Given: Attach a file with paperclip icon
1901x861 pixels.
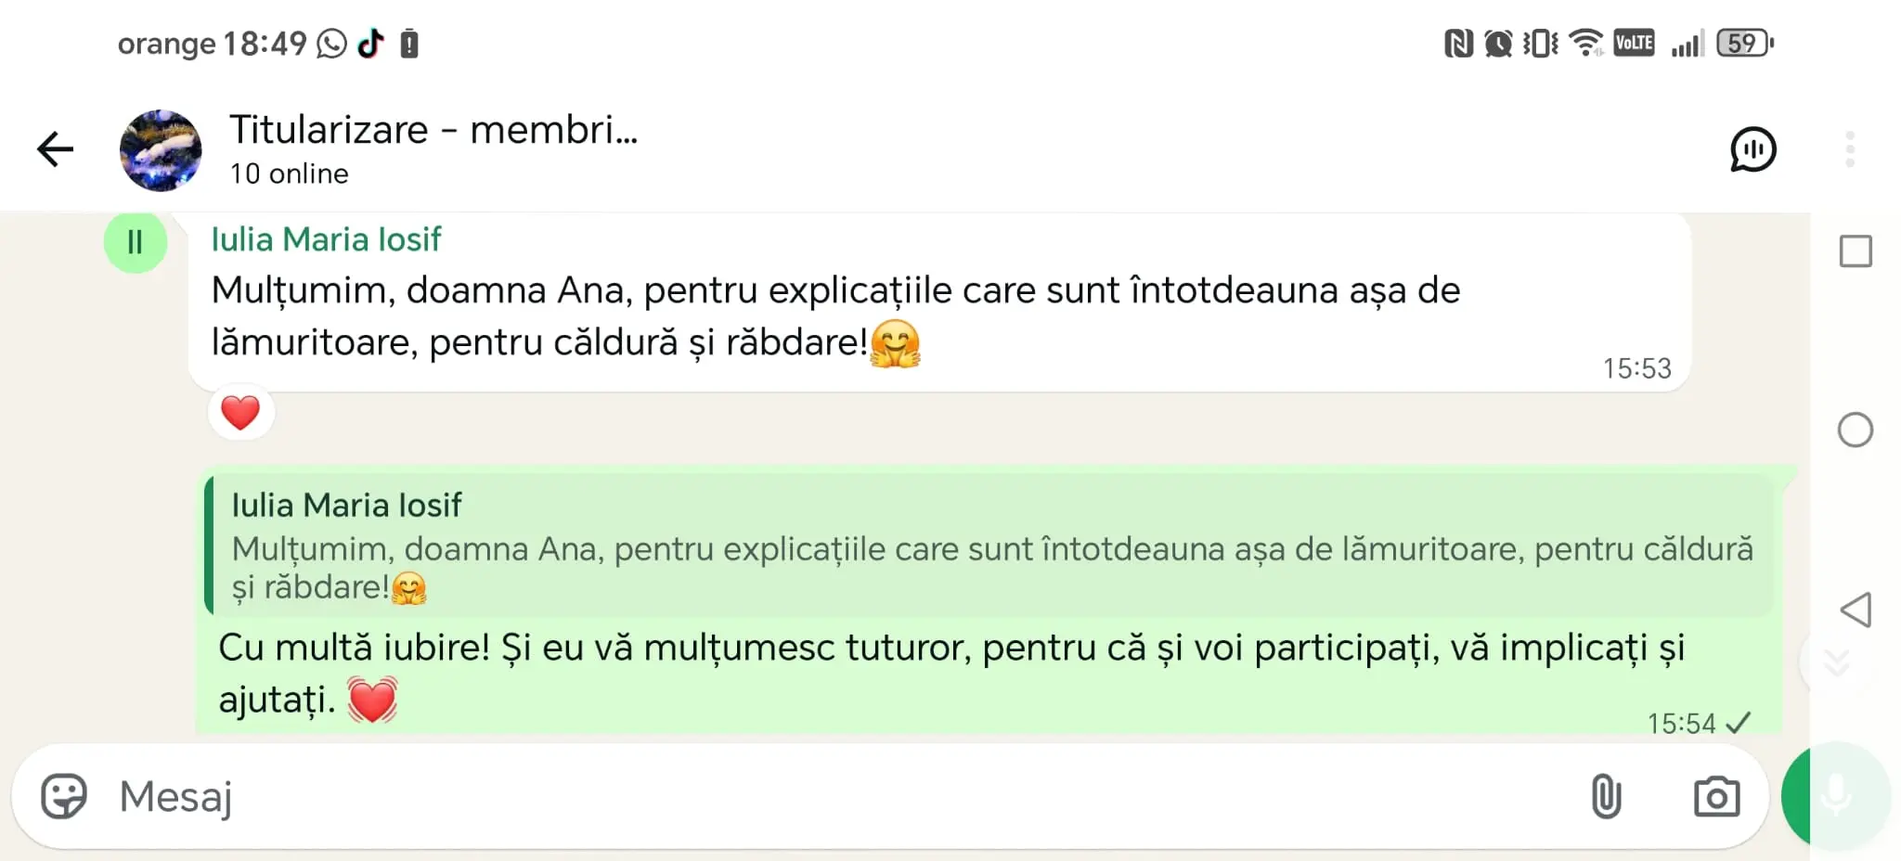Looking at the screenshot, I should (x=1606, y=796).
